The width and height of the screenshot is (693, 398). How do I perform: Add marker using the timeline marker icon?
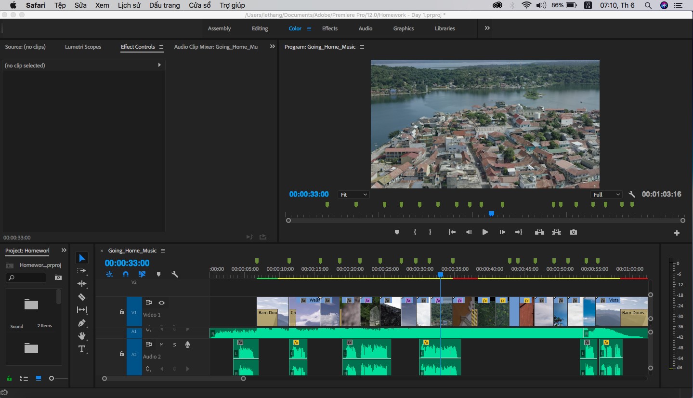click(x=158, y=274)
